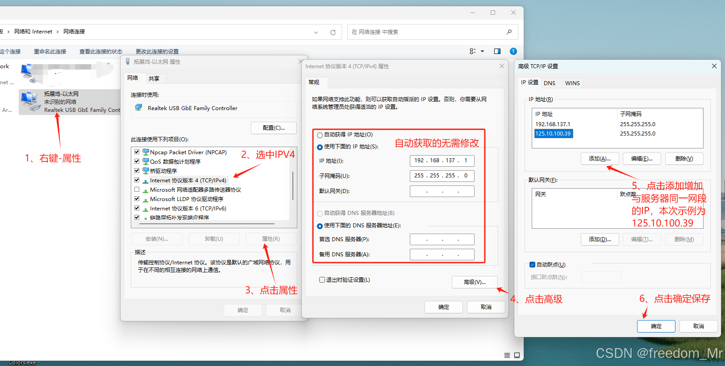Click the 默认网关(D) input field
The height and width of the screenshot is (366, 725).
[442, 191]
